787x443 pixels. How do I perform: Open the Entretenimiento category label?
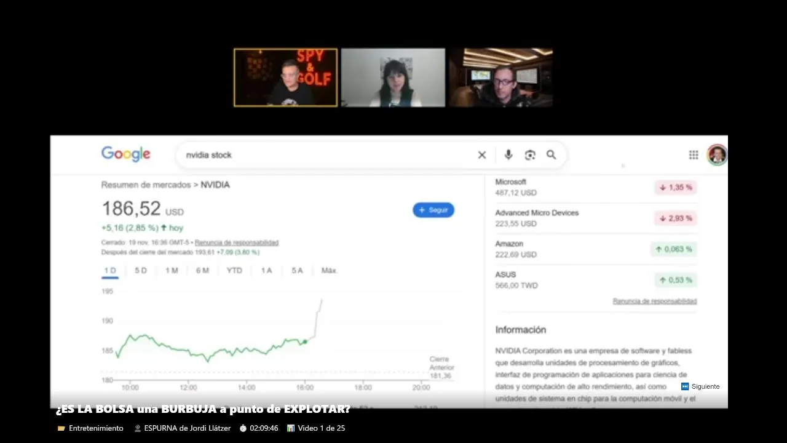click(90, 428)
